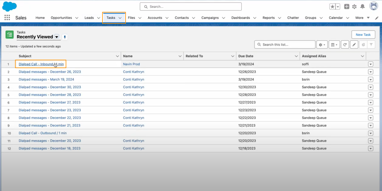Sort by the Name column header

(128, 56)
